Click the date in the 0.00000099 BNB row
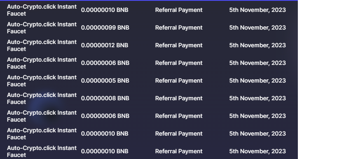This screenshot has width=337, height=159. [x=257, y=28]
